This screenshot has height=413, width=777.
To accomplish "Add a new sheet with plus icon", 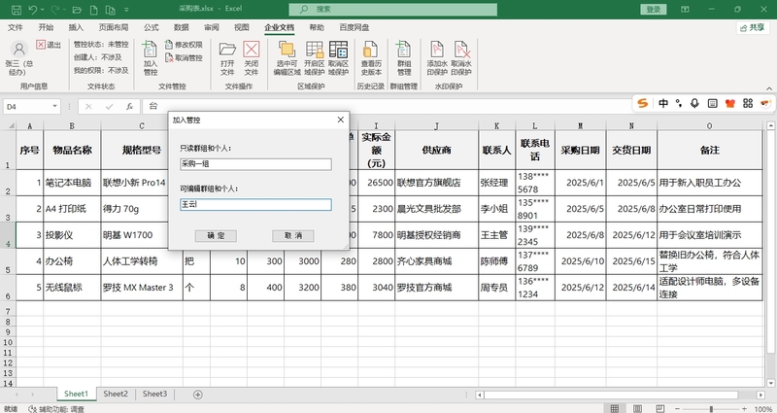I will 198,395.
